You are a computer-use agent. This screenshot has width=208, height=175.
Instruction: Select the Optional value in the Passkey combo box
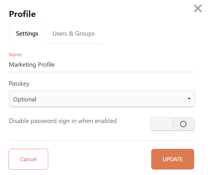25,99
